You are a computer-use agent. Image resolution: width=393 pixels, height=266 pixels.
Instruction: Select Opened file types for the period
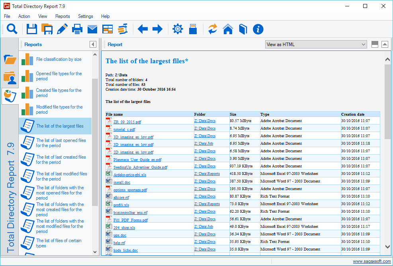point(55,76)
